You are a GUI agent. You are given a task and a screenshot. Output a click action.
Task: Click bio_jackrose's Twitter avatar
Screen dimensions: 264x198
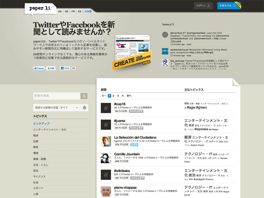[165, 62]
